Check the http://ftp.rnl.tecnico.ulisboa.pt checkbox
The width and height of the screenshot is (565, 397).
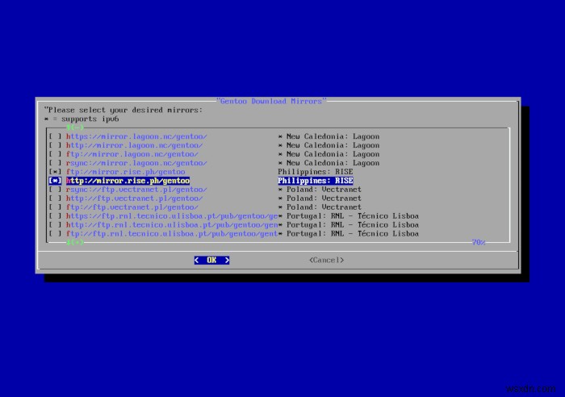pos(55,225)
